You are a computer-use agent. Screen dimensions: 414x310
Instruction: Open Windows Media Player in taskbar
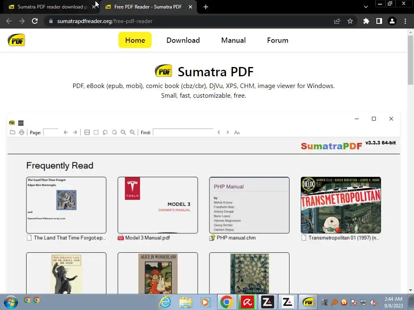(205, 302)
